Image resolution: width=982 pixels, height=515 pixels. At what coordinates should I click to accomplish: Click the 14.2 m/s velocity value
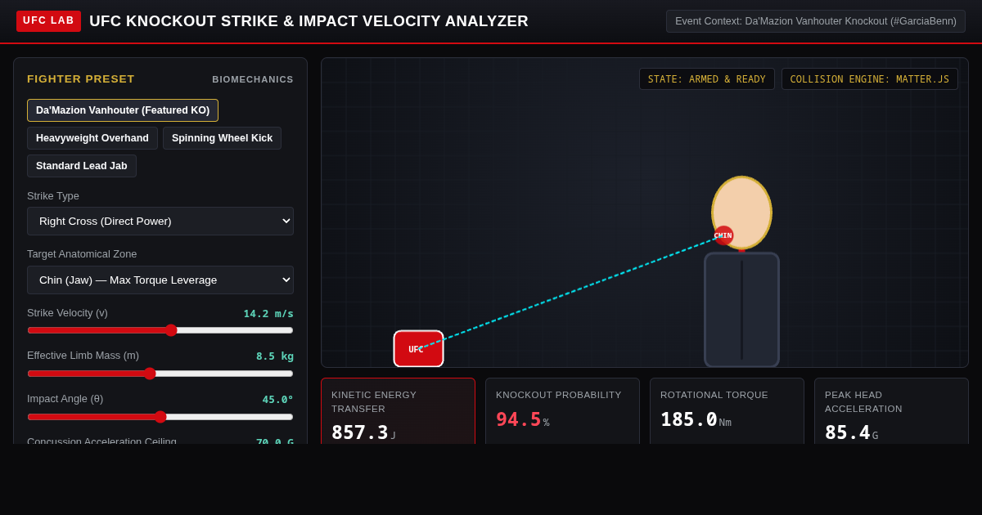tap(268, 313)
